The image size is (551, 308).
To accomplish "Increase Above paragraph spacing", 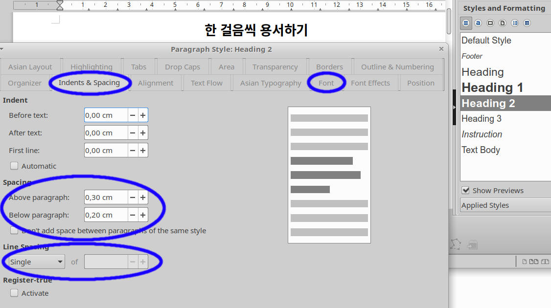I will click(x=143, y=198).
